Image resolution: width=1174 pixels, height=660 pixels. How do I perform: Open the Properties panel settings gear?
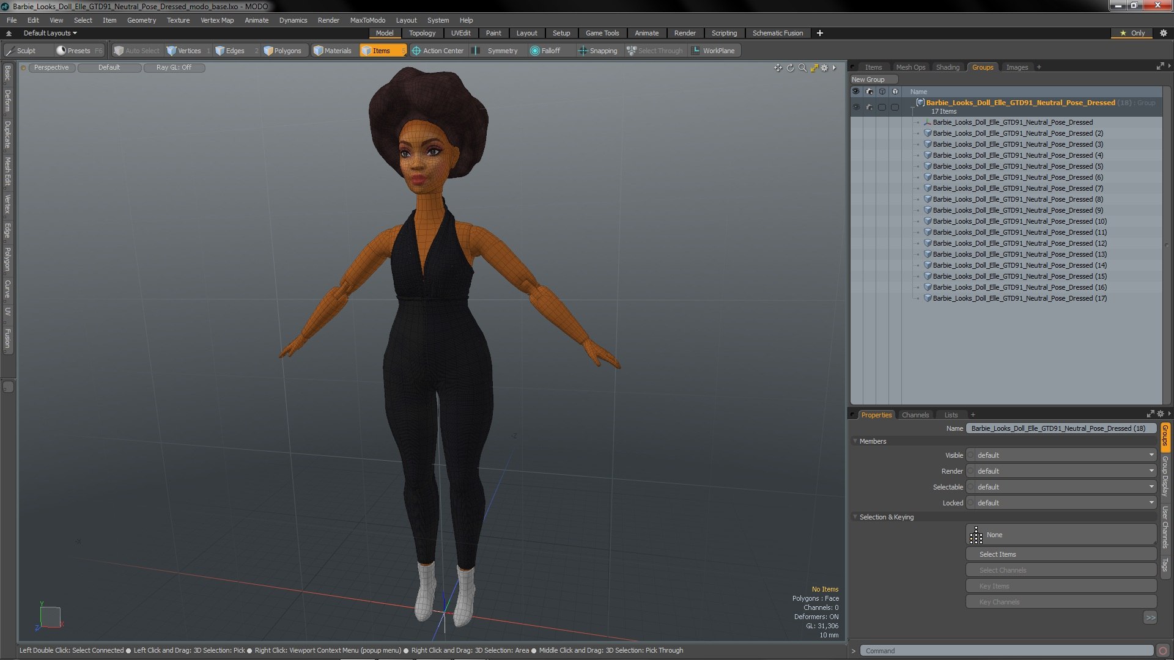pyautogui.click(x=1161, y=414)
